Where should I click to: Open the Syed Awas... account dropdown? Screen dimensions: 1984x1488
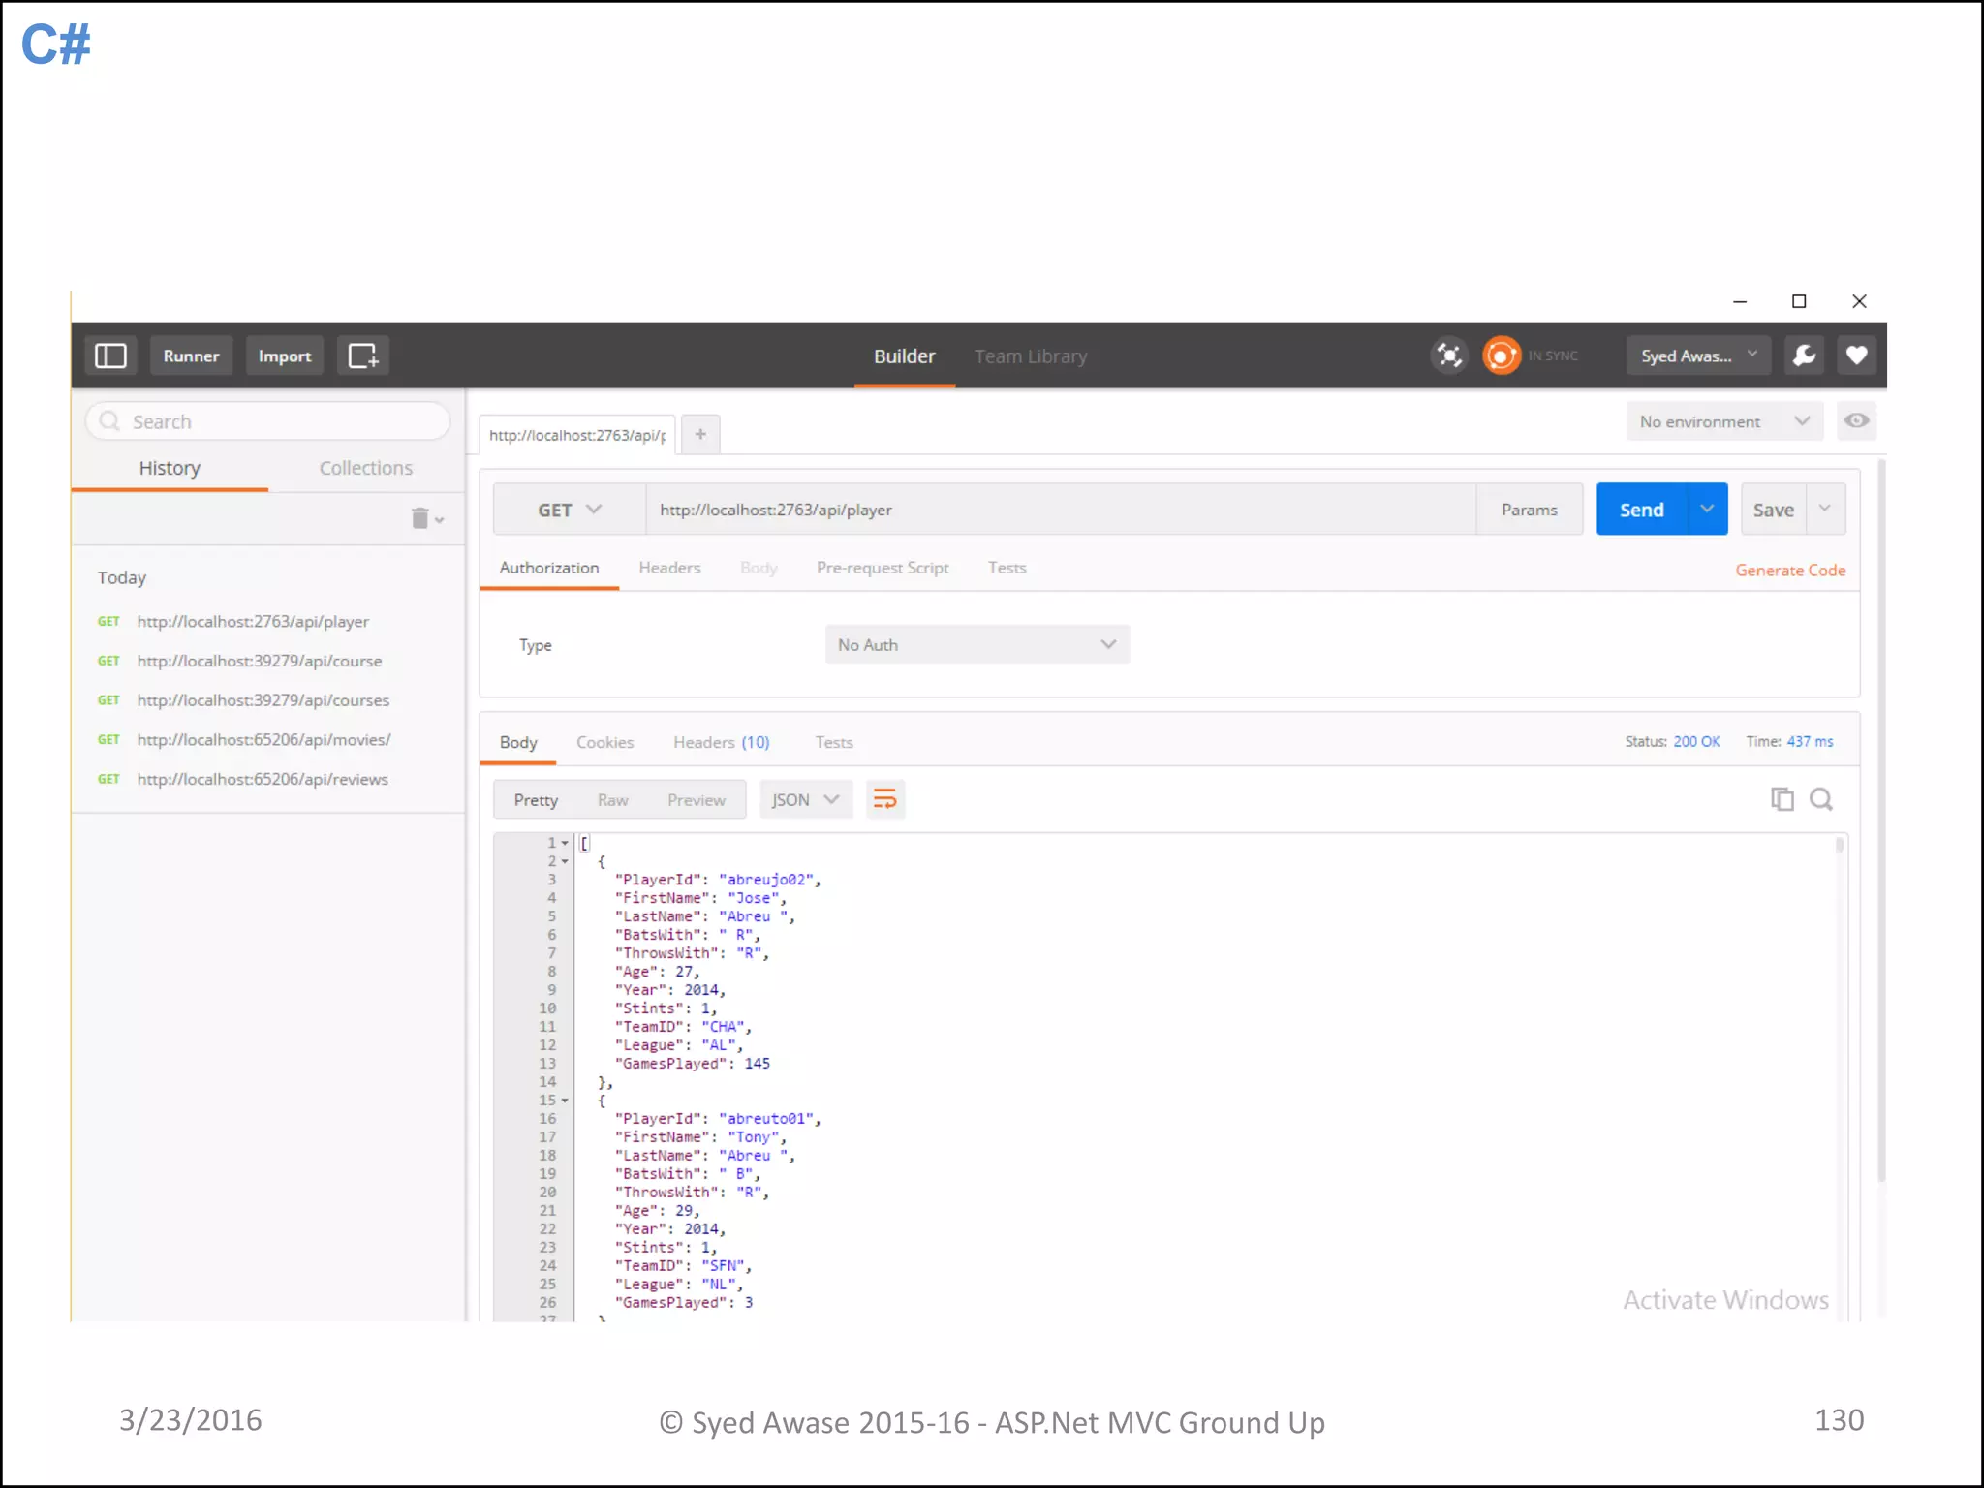tap(1699, 356)
